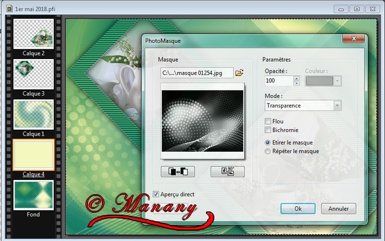Screen dimensions: 385x241
Task: Toggle the Aperçu direct checkbox
Action: (156, 194)
